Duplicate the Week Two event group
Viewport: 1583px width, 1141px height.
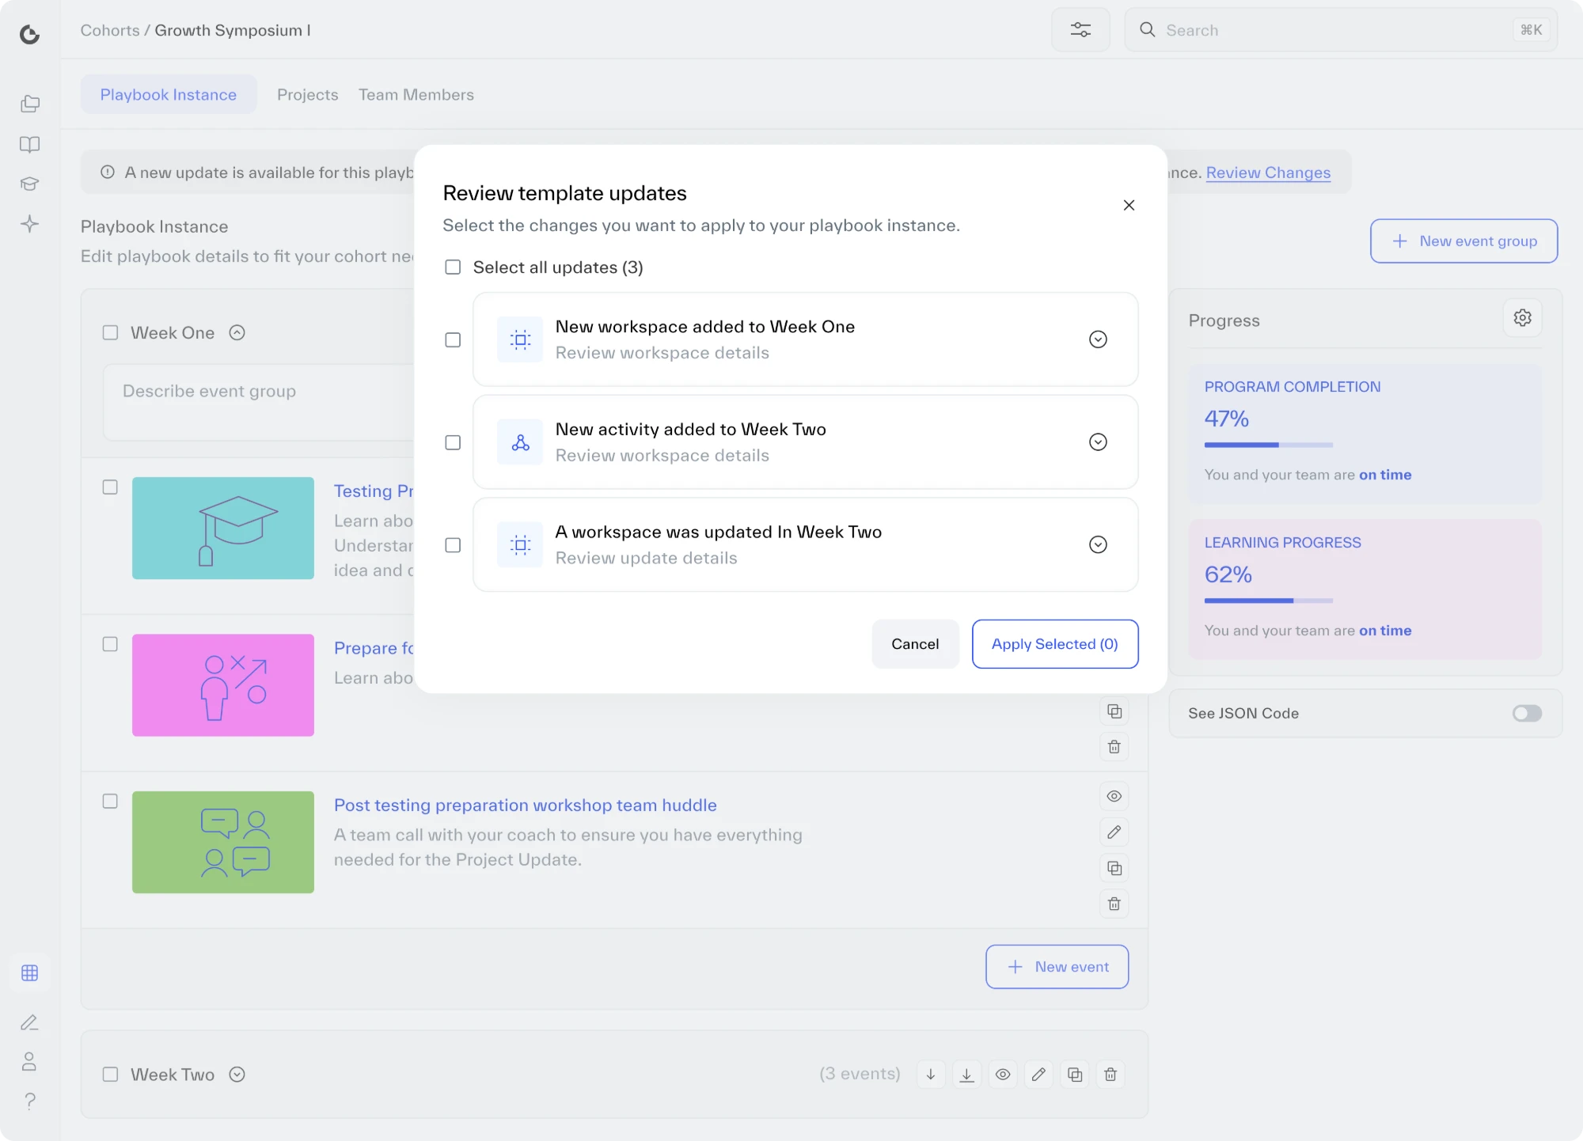pyautogui.click(x=1075, y=1074)
